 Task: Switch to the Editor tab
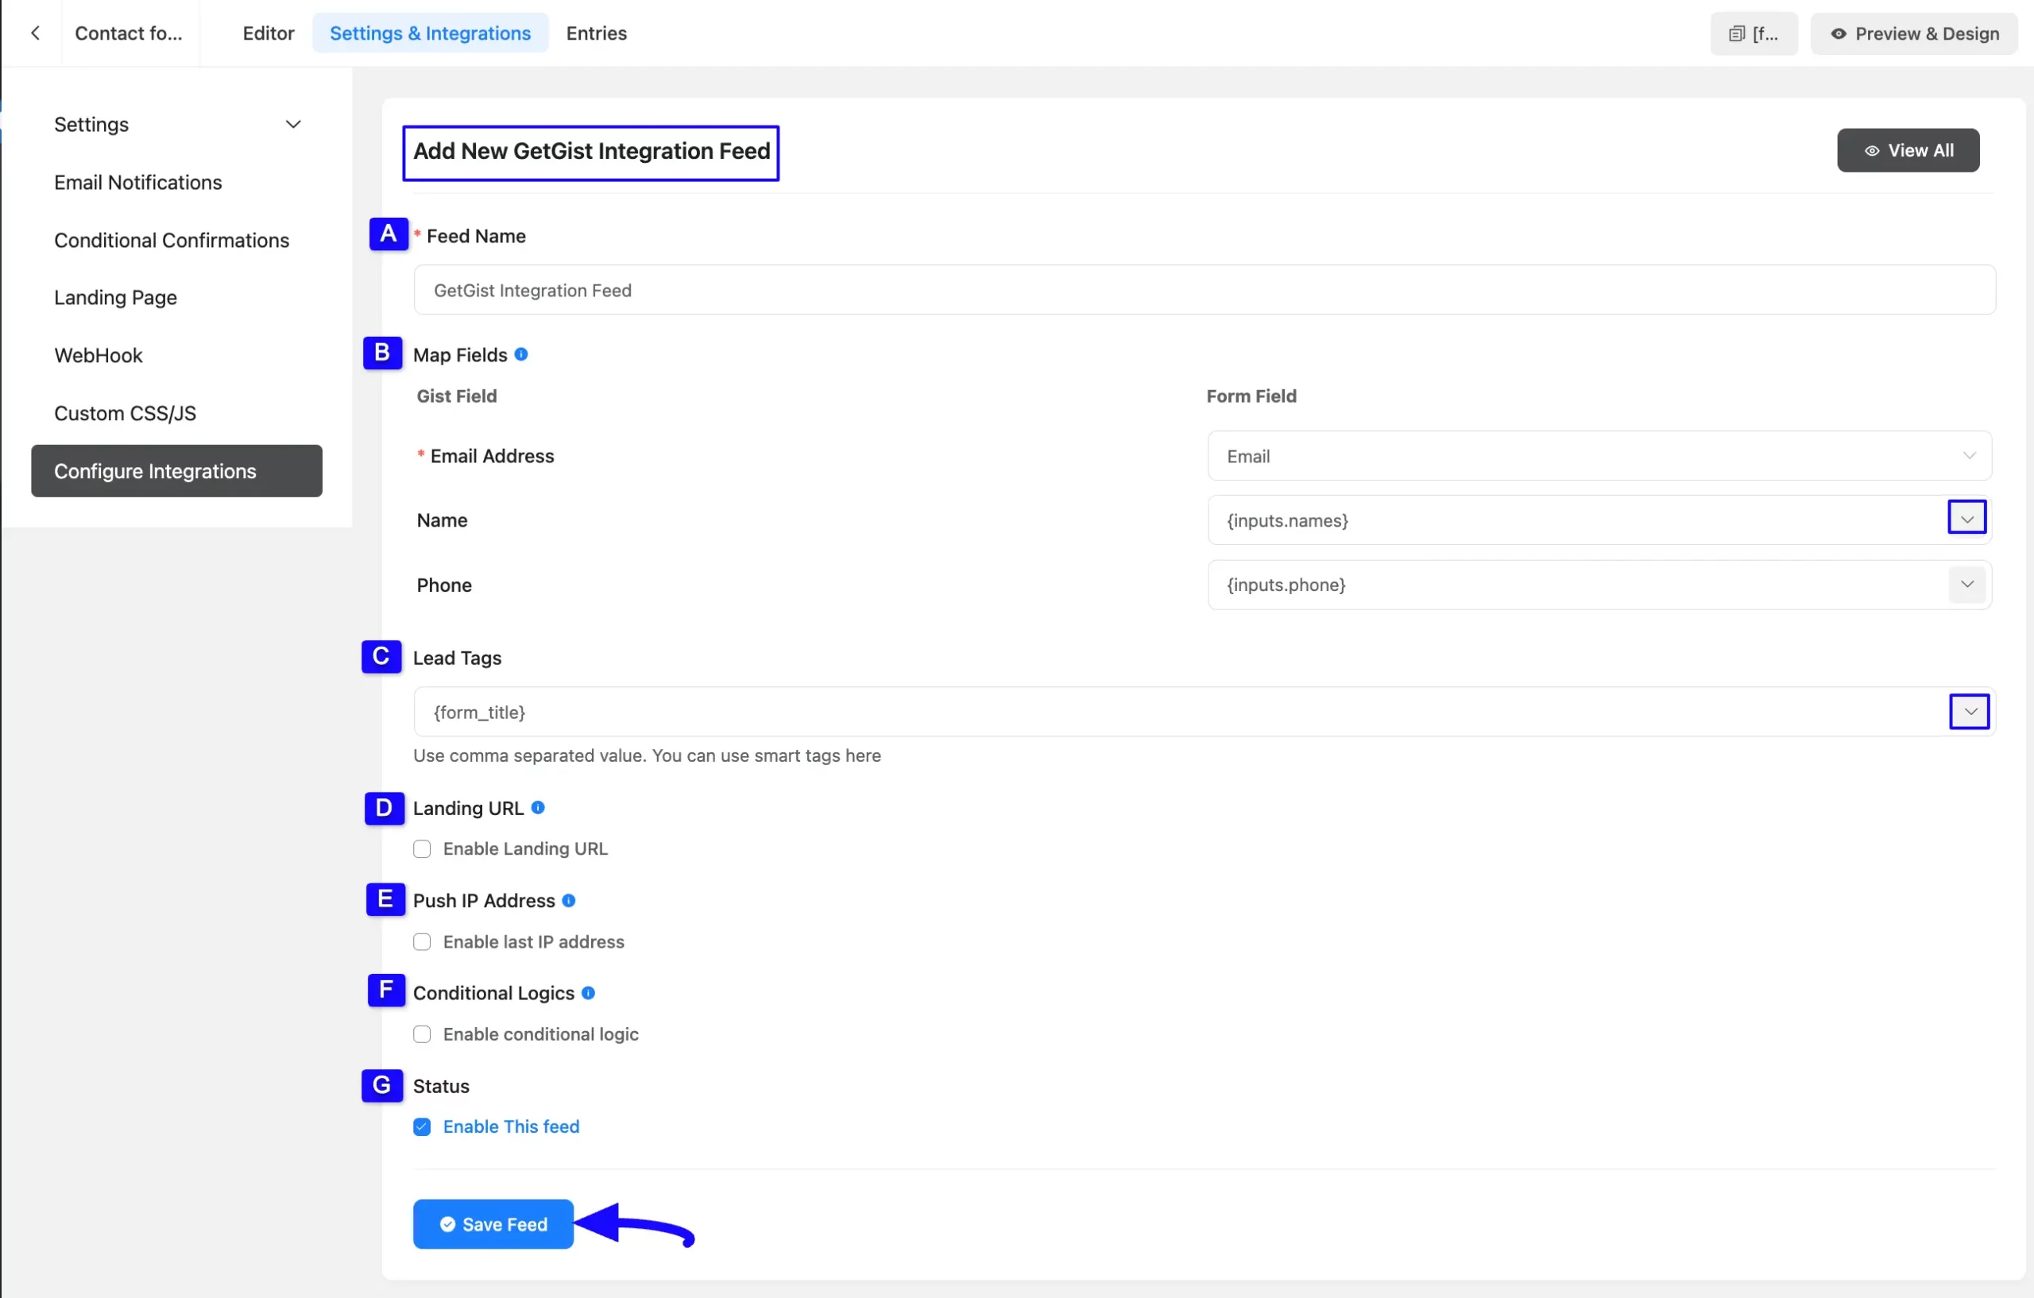269,33
